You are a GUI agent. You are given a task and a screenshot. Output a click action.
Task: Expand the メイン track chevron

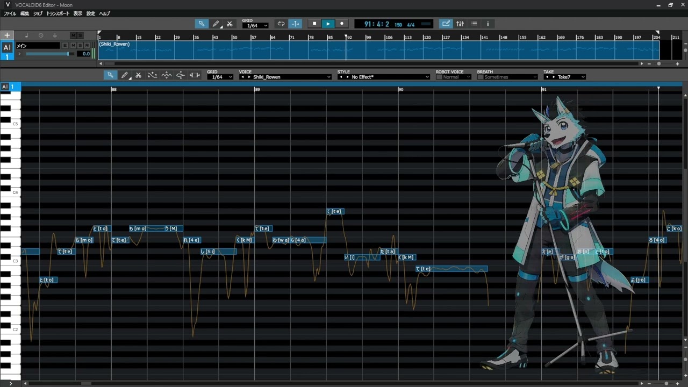[19, 54]
